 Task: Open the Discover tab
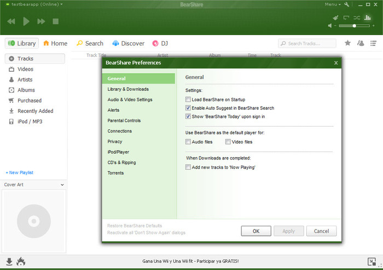tap(128, 43)
